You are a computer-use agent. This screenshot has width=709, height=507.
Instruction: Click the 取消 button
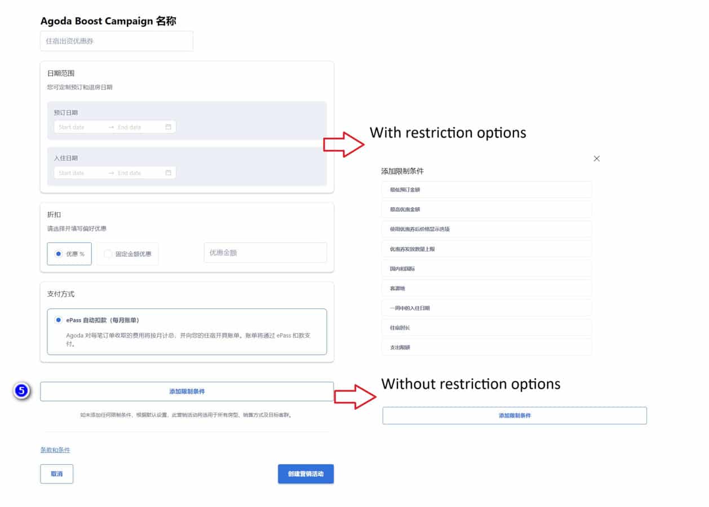click(57, 474)
